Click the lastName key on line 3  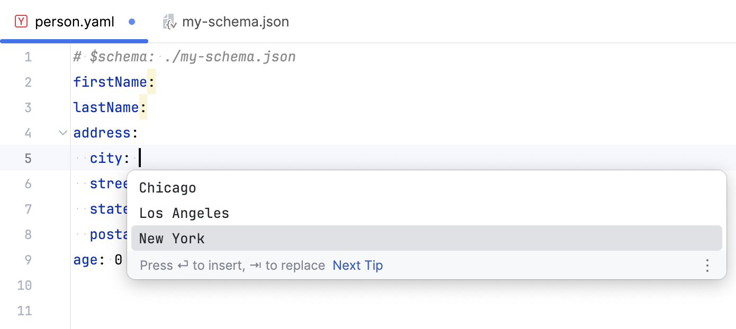pyautogui.click(x=106, y=107)
